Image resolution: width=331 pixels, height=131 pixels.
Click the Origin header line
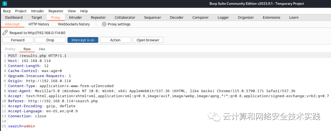[40, 81]
